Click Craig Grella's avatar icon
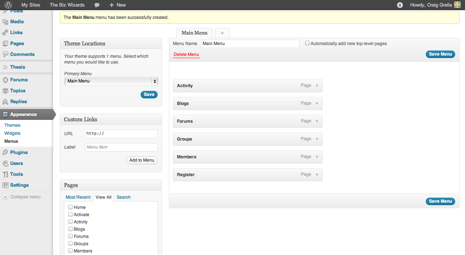The image size is (465, 255). (457, 5)
